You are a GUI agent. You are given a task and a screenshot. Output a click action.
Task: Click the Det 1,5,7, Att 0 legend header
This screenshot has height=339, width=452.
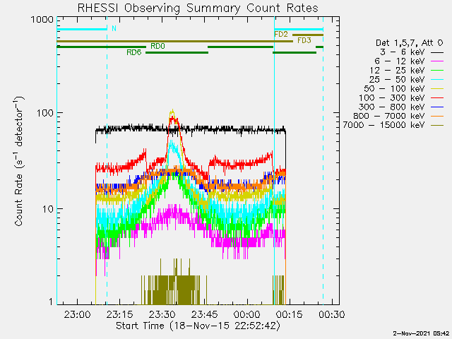(x=408, y=44)
